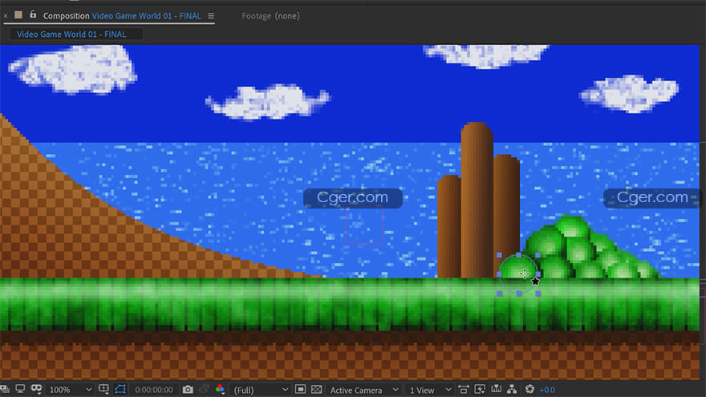Switch to the Footage (none) tab
The width and height of the screenshot is (706, 397).
coord(270,16)
